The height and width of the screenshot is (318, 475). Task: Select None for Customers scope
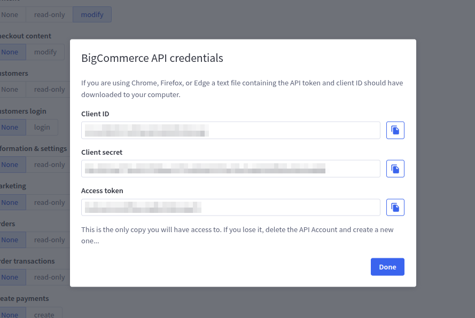click(10, 89)
